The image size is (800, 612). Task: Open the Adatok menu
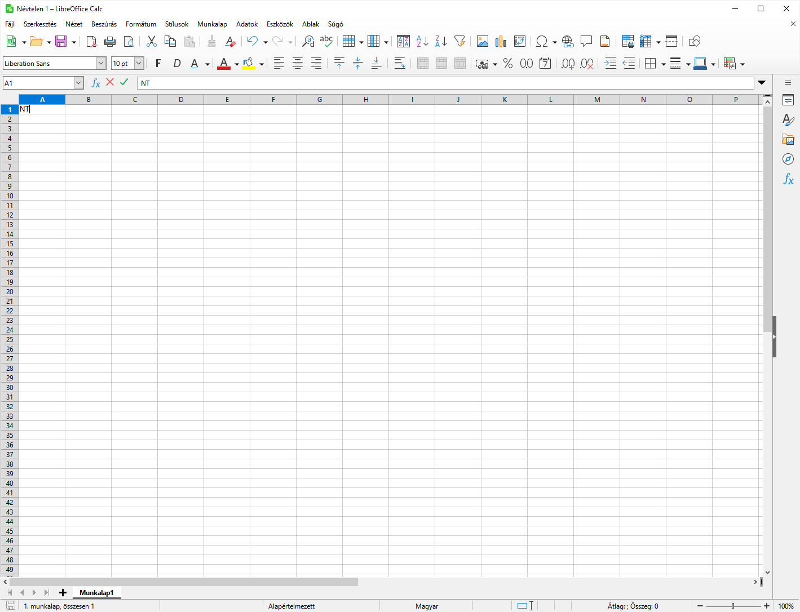[247, 24]
